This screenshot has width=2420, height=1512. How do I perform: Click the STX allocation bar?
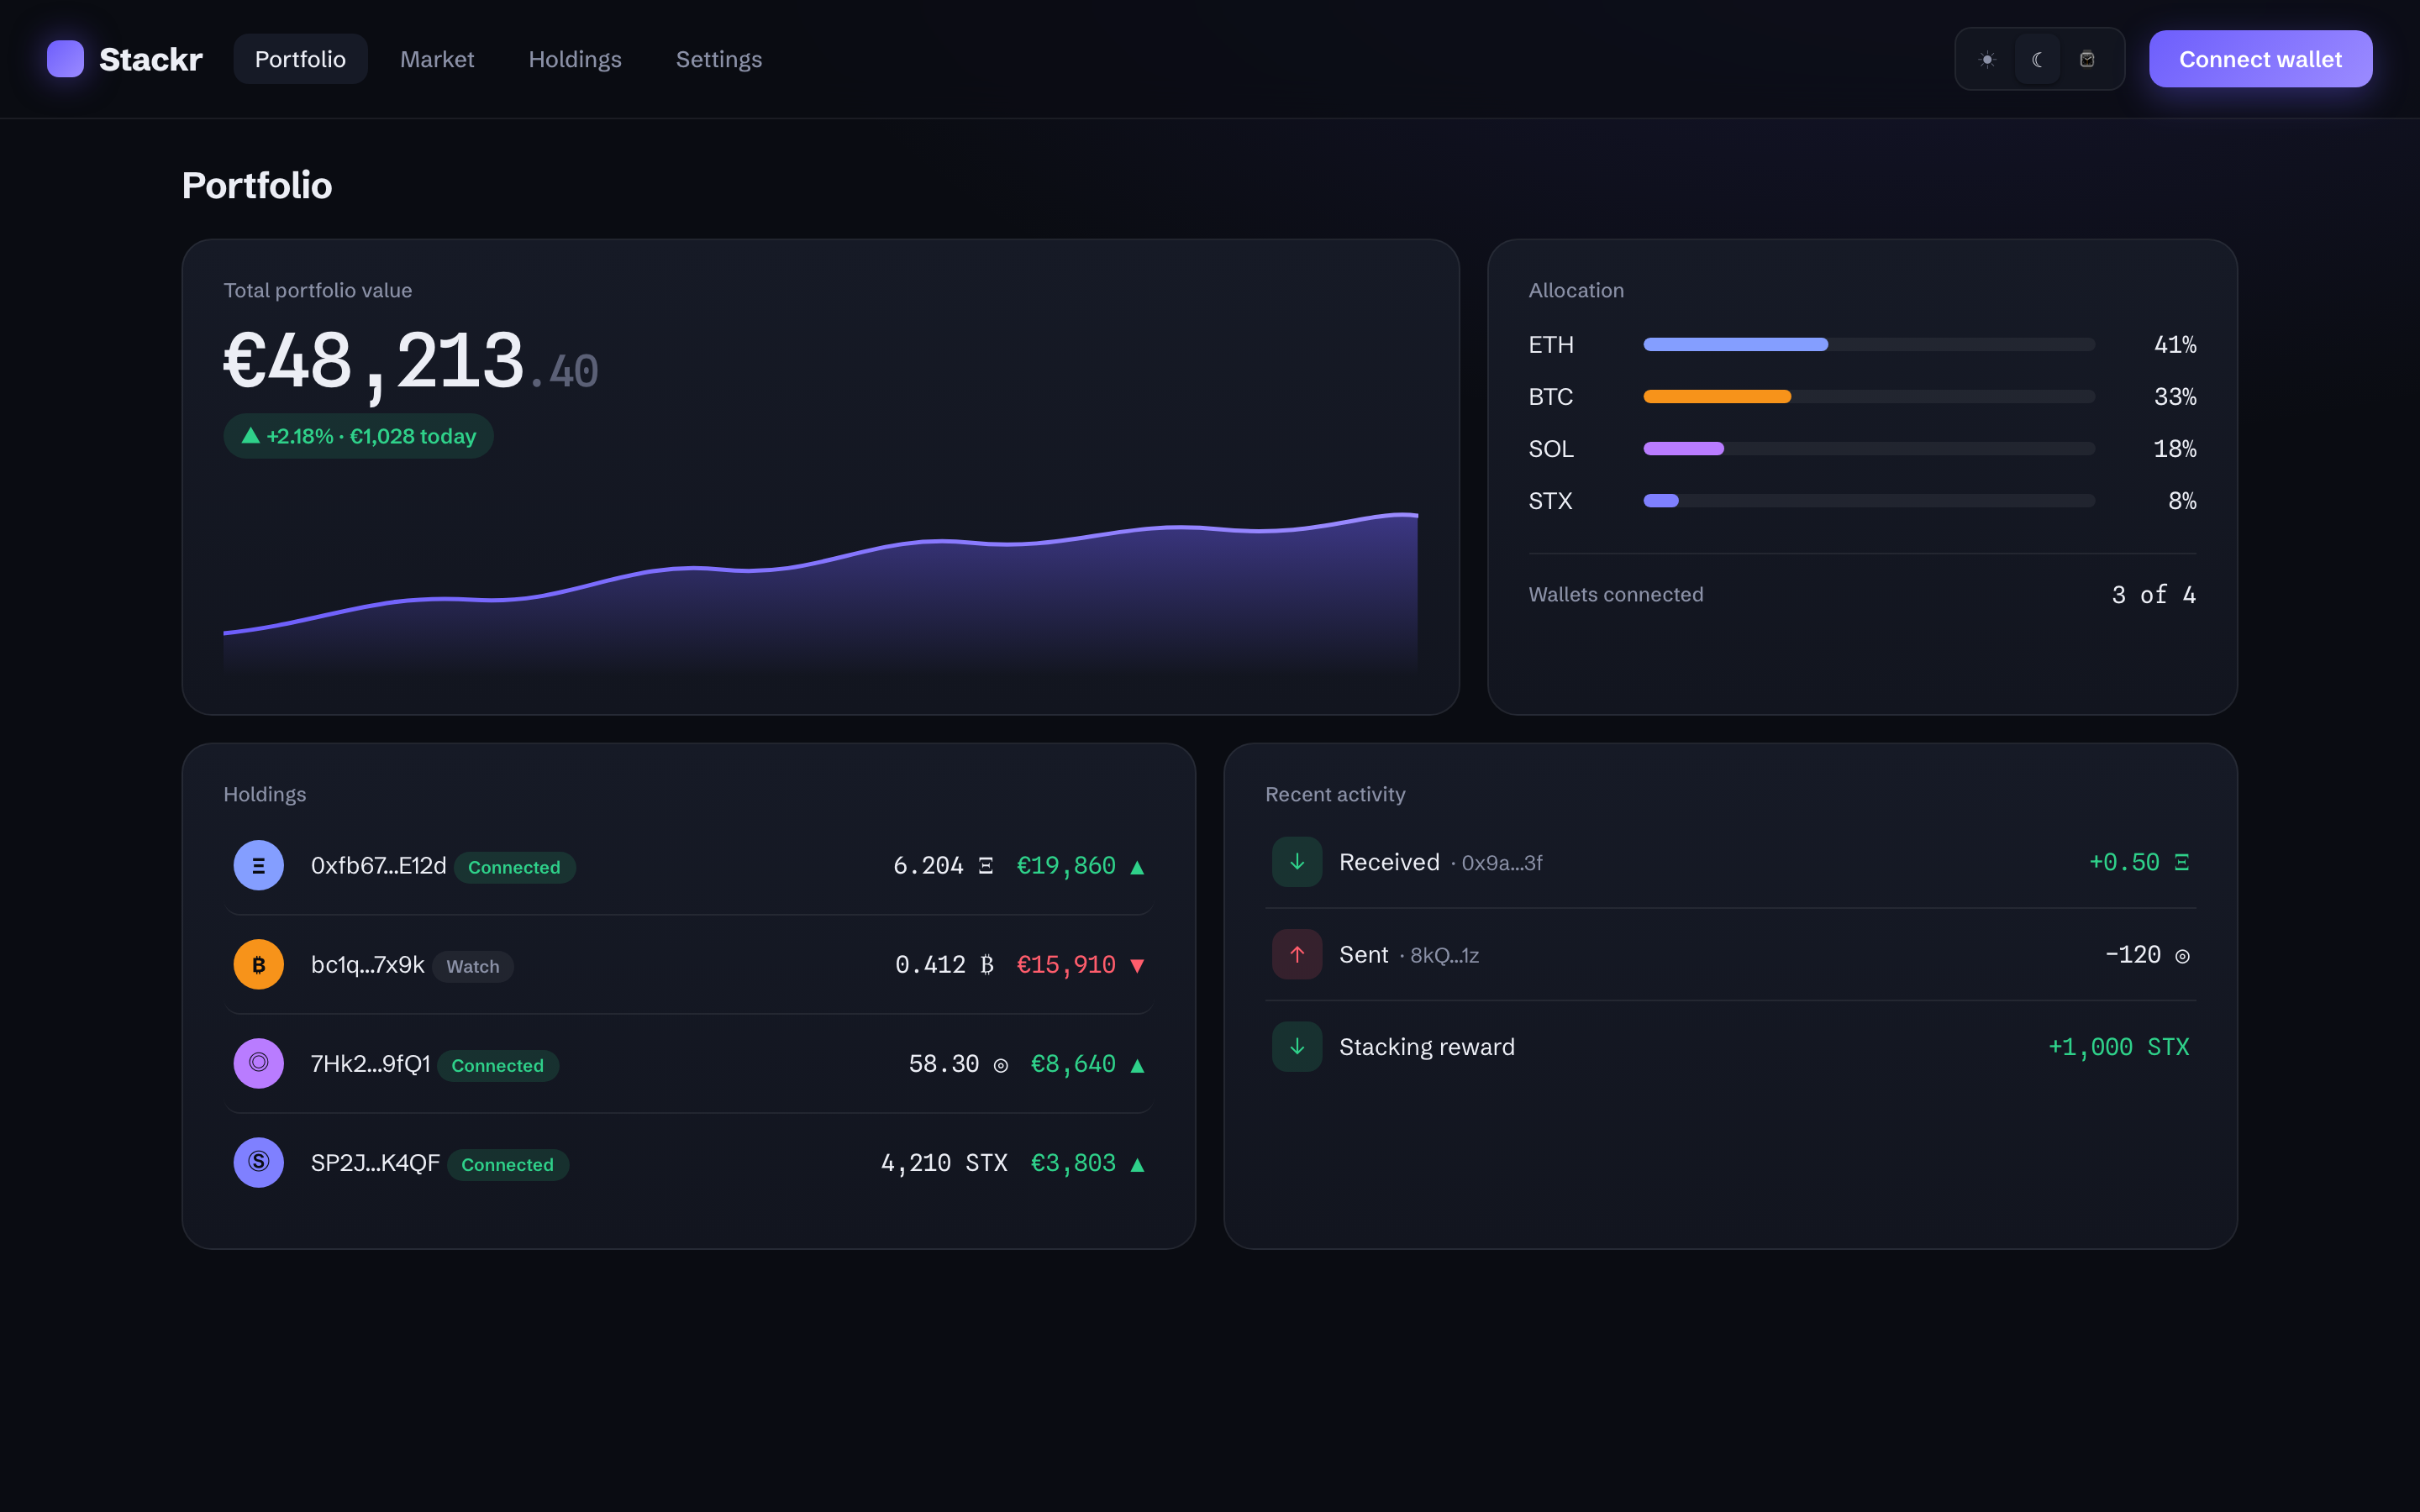1869,500
